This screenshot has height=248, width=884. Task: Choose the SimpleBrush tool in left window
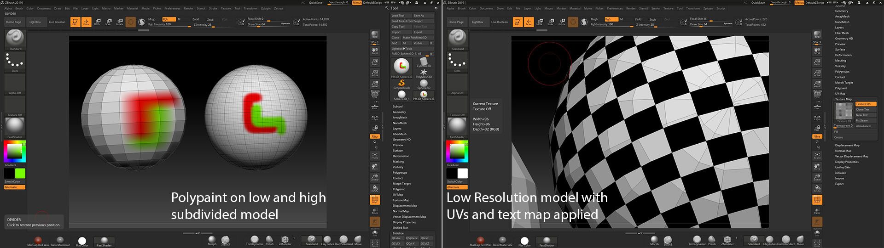point(401,84)
